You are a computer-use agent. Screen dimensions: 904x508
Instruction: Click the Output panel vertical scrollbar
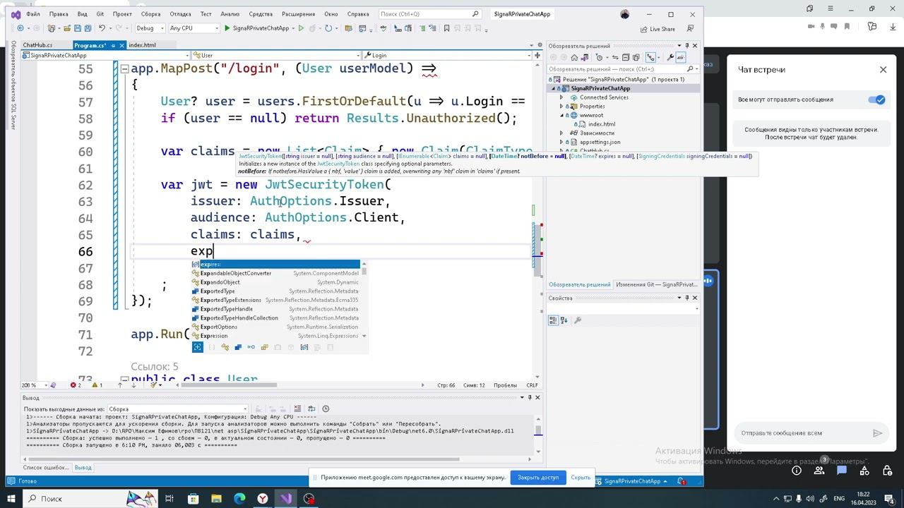[537, 429]
